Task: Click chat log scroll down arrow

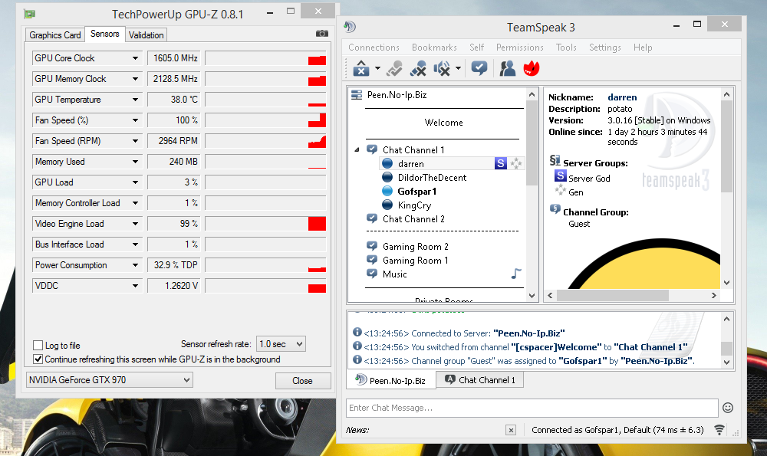Action: tap(727, 363)
